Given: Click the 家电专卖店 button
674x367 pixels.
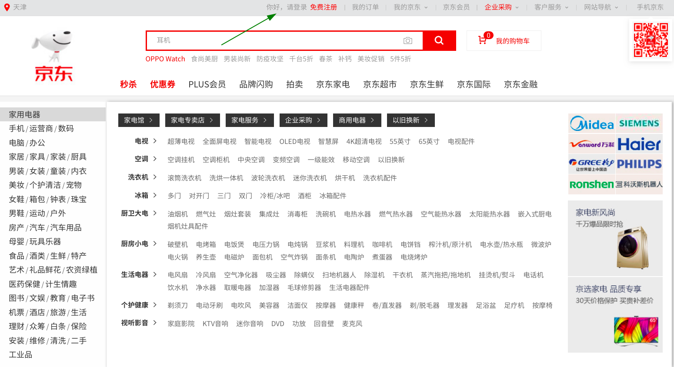Looking at the screenshot, I should [x=192, y=120].
